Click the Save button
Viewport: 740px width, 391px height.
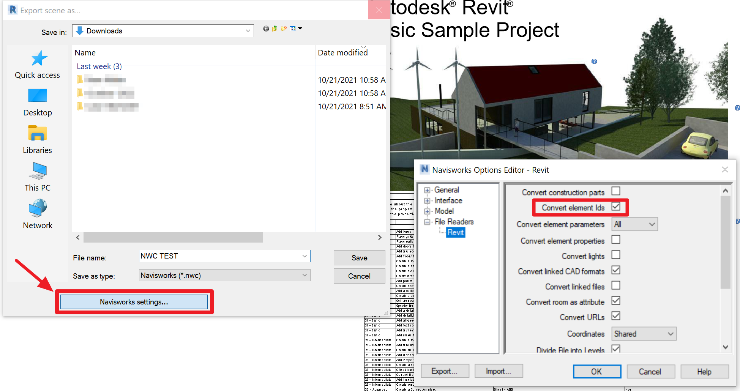click(x=359, y=258)
